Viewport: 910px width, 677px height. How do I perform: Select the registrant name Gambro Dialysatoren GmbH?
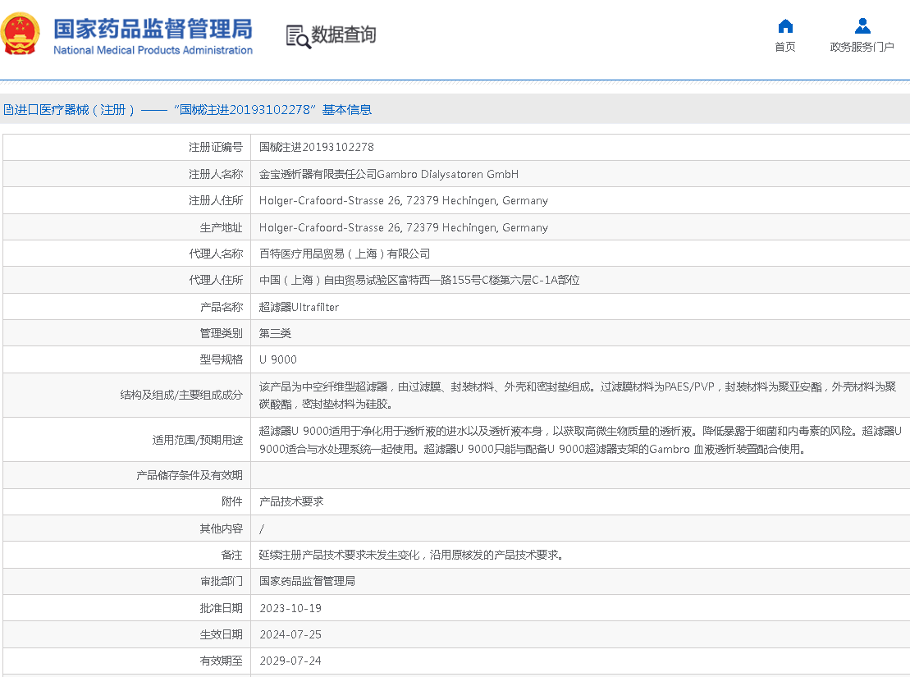pyautogui.click(x=389, y=174)
